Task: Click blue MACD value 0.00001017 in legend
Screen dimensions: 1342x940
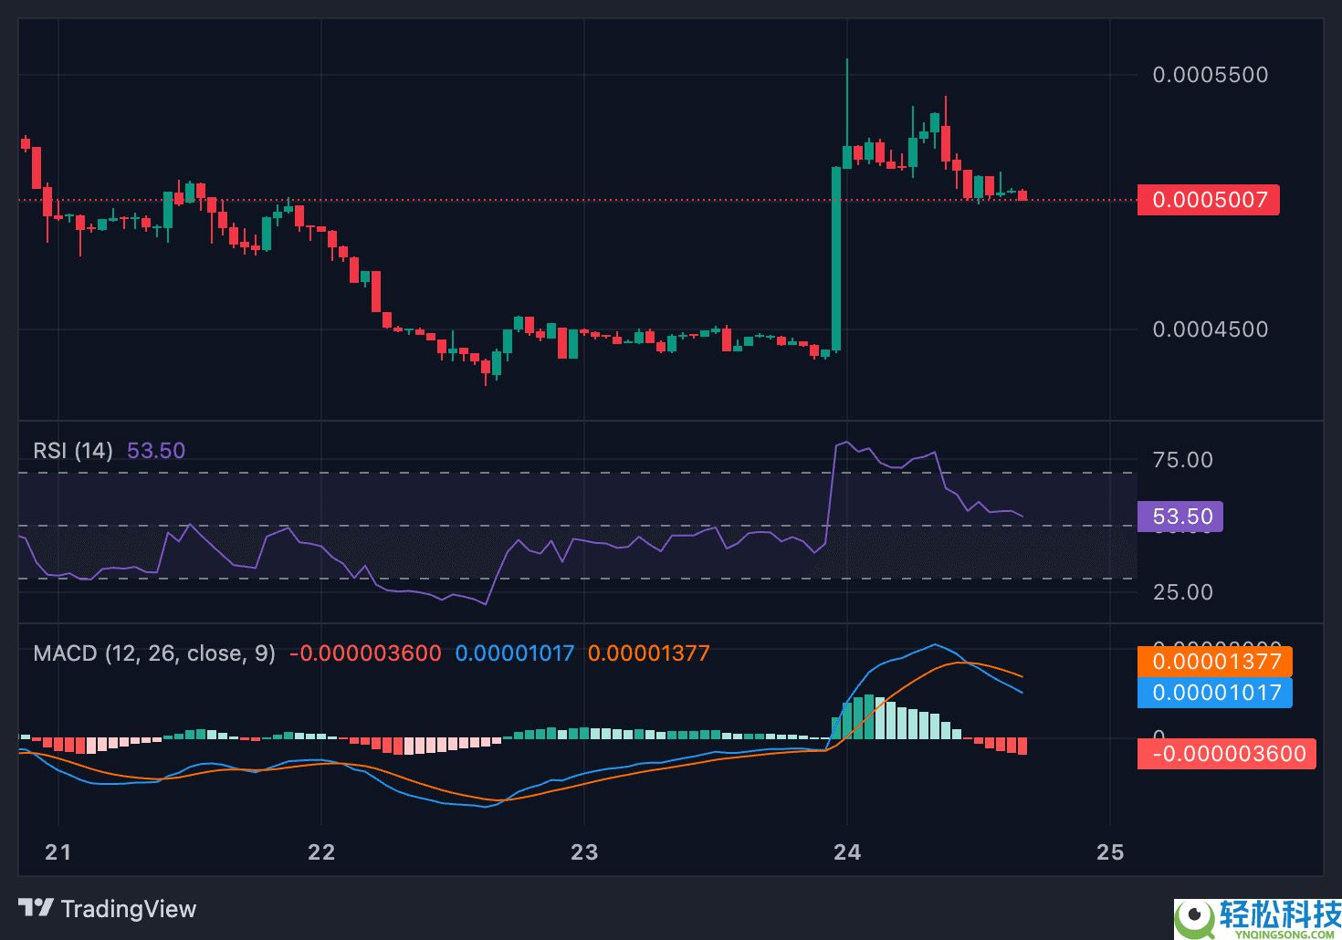Action: (515, 653)
